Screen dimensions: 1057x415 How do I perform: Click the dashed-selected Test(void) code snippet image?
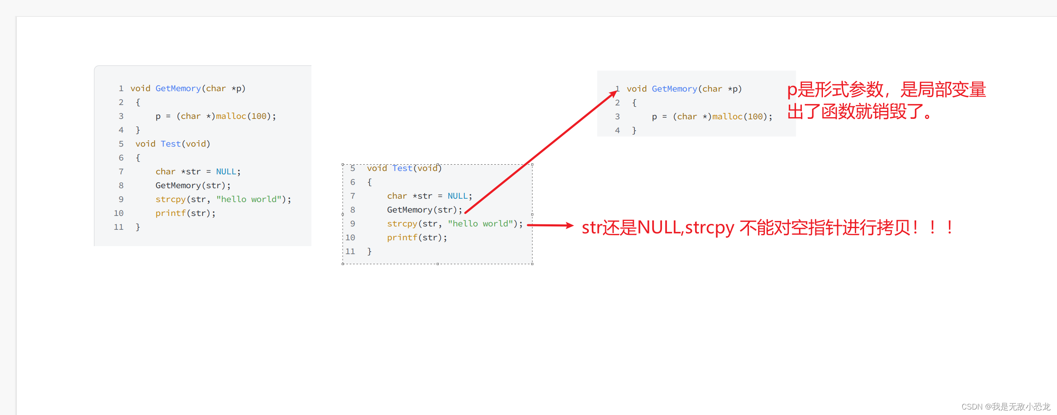[x=438, y=214]
